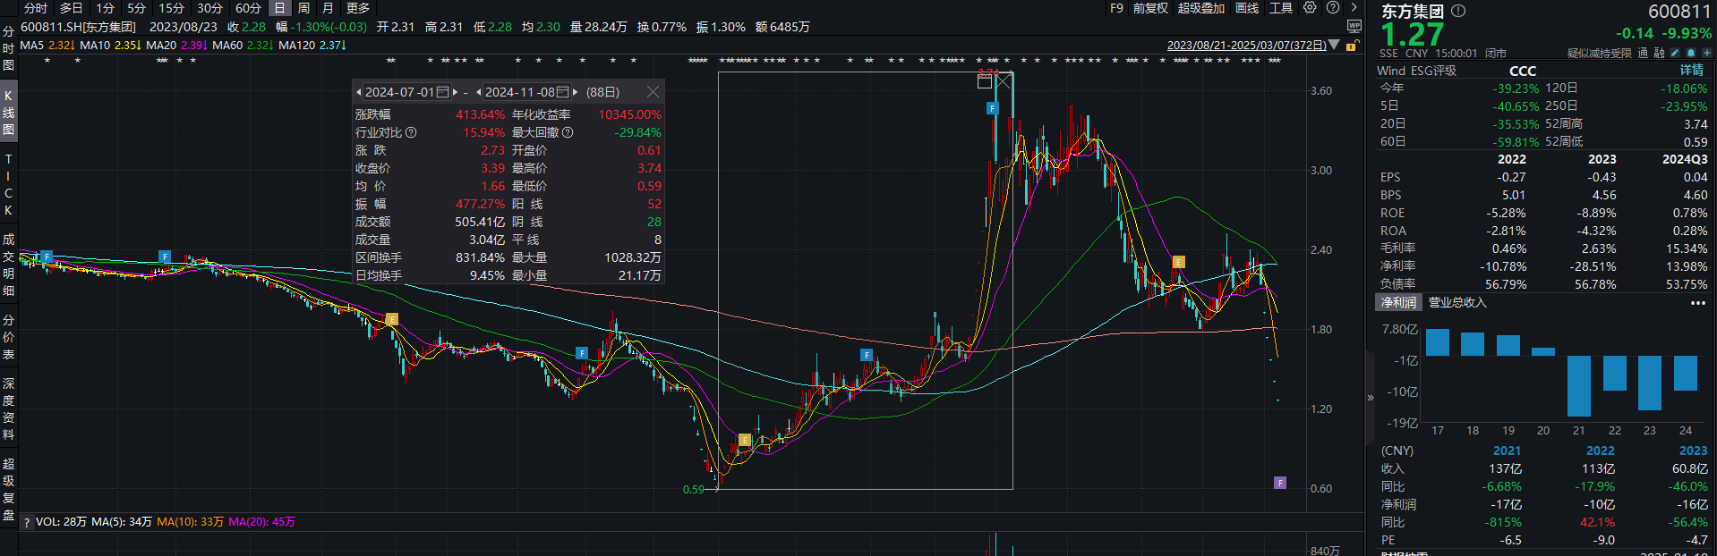Toggle 超级叠加 overlay option

[1200, 8]
